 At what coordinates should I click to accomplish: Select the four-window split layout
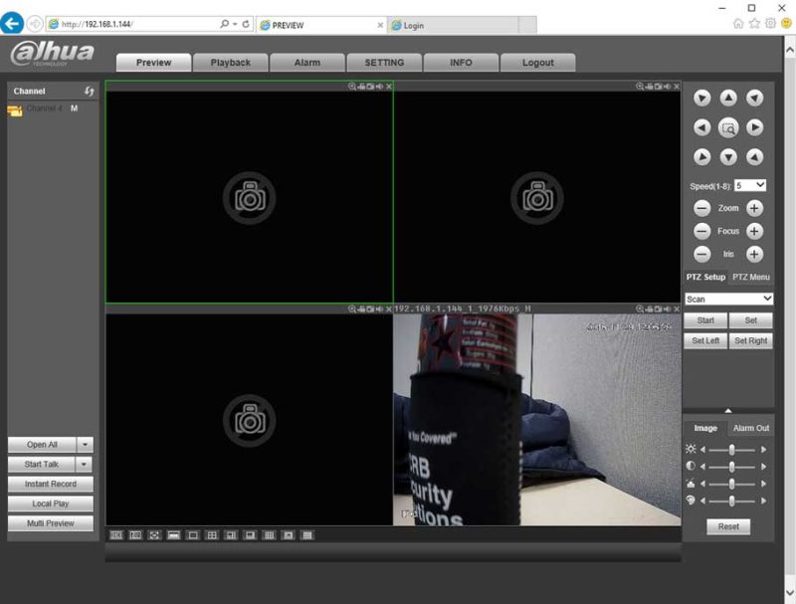coord(213,535)
